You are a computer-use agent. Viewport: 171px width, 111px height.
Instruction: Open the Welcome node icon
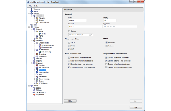[x=32, y=9]
